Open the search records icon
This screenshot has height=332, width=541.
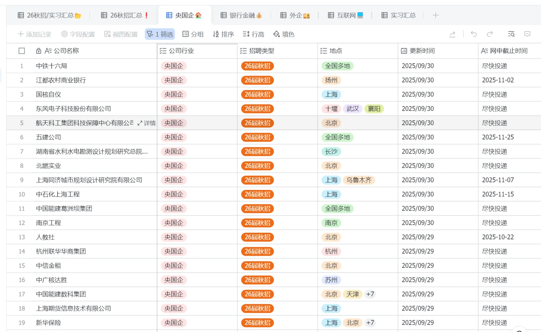coord(511,34)
